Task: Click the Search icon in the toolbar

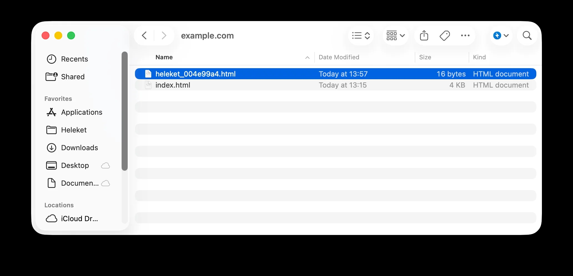Action: (x=527, y=35)
